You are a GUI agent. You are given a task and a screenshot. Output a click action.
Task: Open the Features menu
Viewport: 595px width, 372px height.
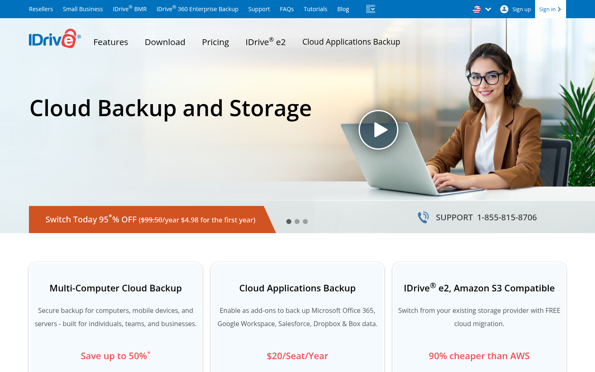[111, 42]
